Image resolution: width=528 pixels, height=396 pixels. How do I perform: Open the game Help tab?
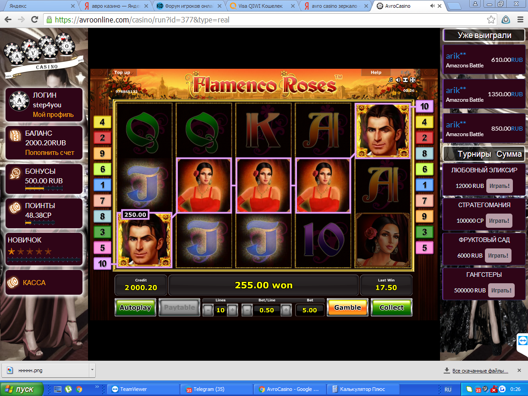coord(376,72)
